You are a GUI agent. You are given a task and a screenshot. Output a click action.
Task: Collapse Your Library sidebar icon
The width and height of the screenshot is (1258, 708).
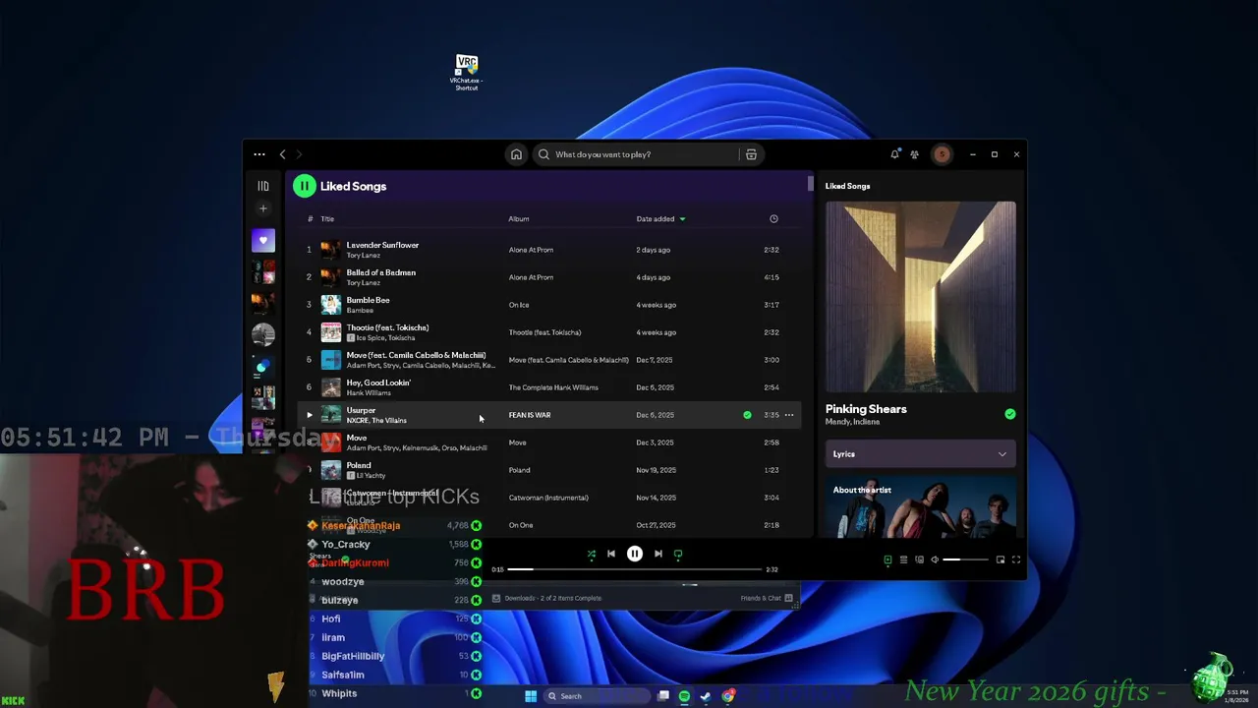(x=262, y=186)
